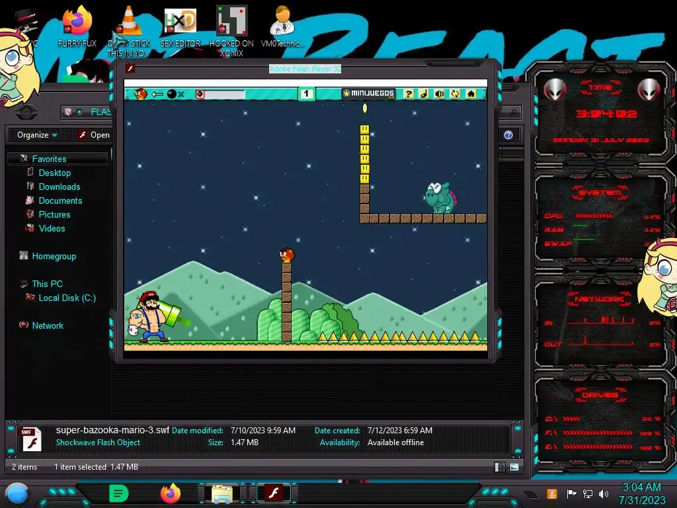Click the 7/10/2023 9:59 AM modified date

click(263, 430)
